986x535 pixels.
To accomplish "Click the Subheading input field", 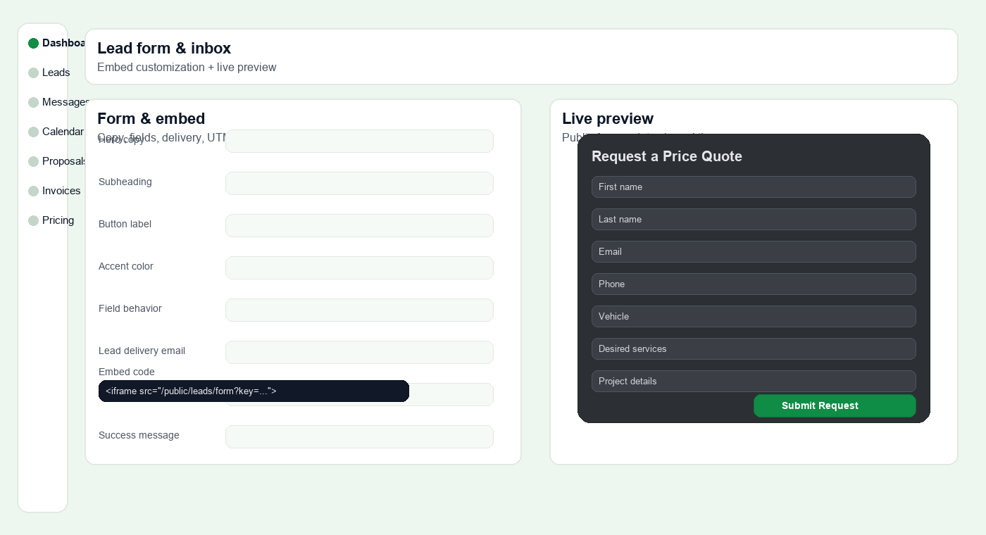I will [359, 183].
